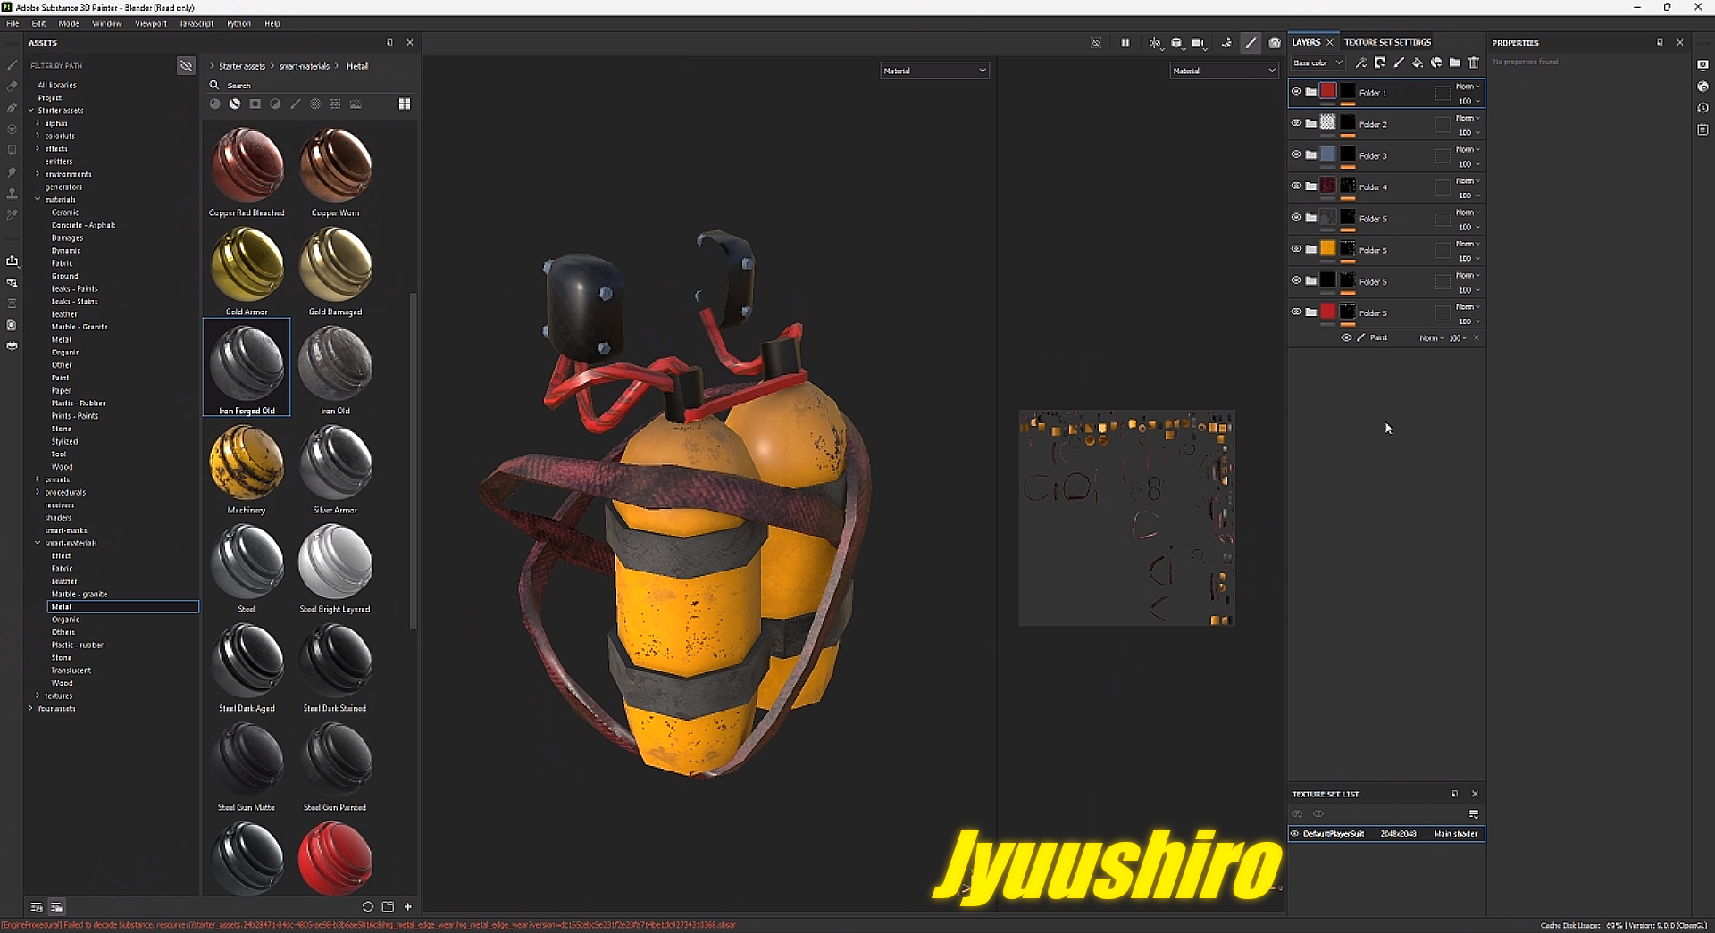Change Folder 1 blending mode dropdown
The image size is (1715, 933).
[x=1468, y=87]
